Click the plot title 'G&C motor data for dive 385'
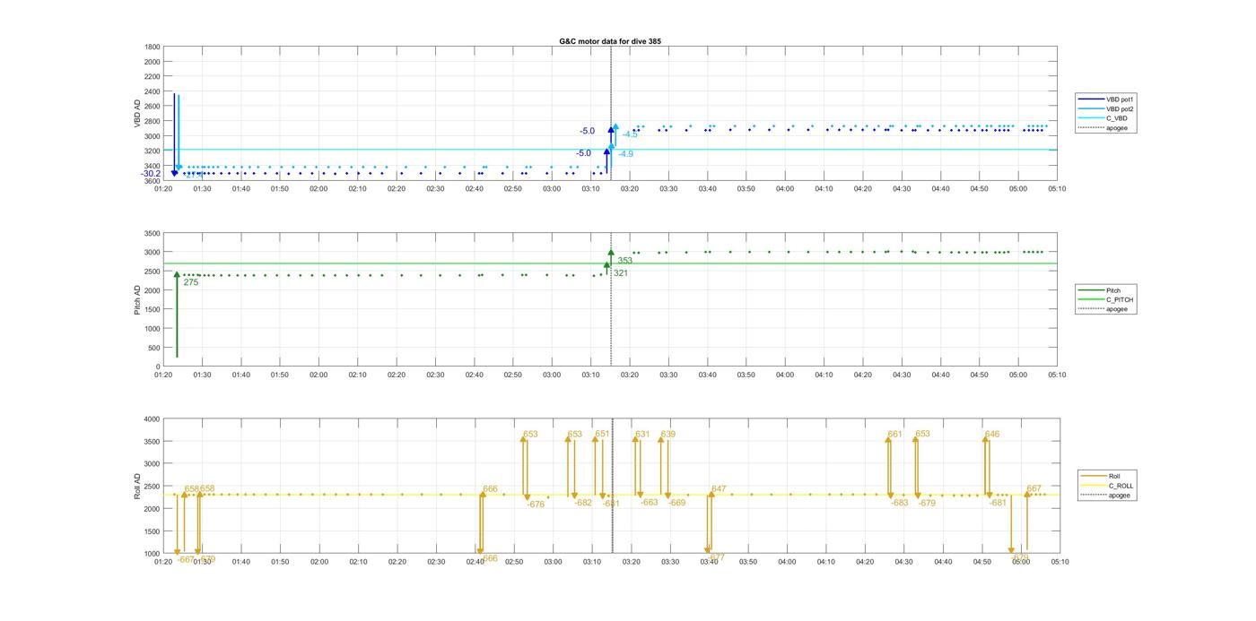This screenshot has height=621, width=1256. click(x=610, y=41)
